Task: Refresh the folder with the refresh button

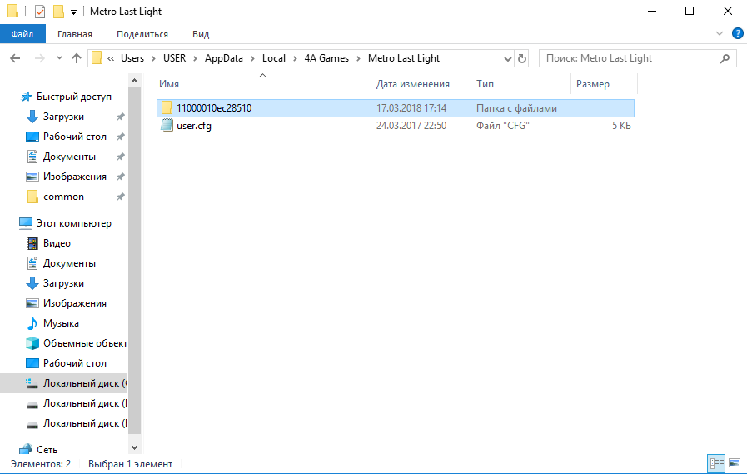Action: tap(522, 58)
